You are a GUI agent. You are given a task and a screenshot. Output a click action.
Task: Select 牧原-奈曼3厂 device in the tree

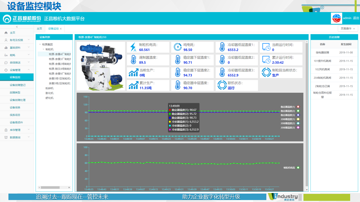click(x=60, y=59)
